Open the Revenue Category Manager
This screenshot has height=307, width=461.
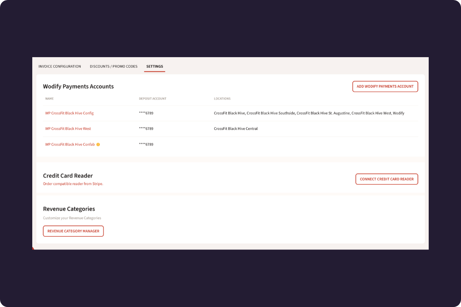pos(73,231)
